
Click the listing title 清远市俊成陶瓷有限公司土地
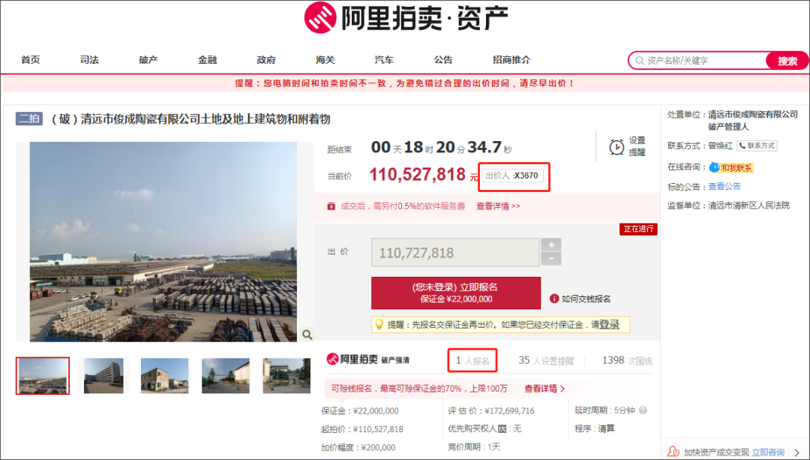[x=190, y=119]
